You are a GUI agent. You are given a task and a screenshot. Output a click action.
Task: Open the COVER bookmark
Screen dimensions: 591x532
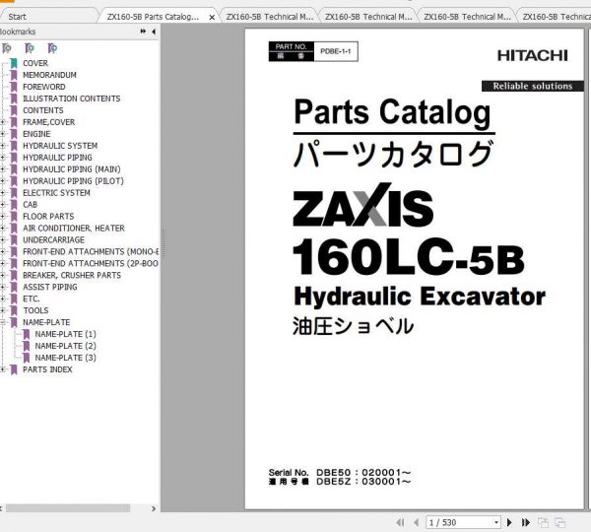pyautogui.click(x=35, y=63)
